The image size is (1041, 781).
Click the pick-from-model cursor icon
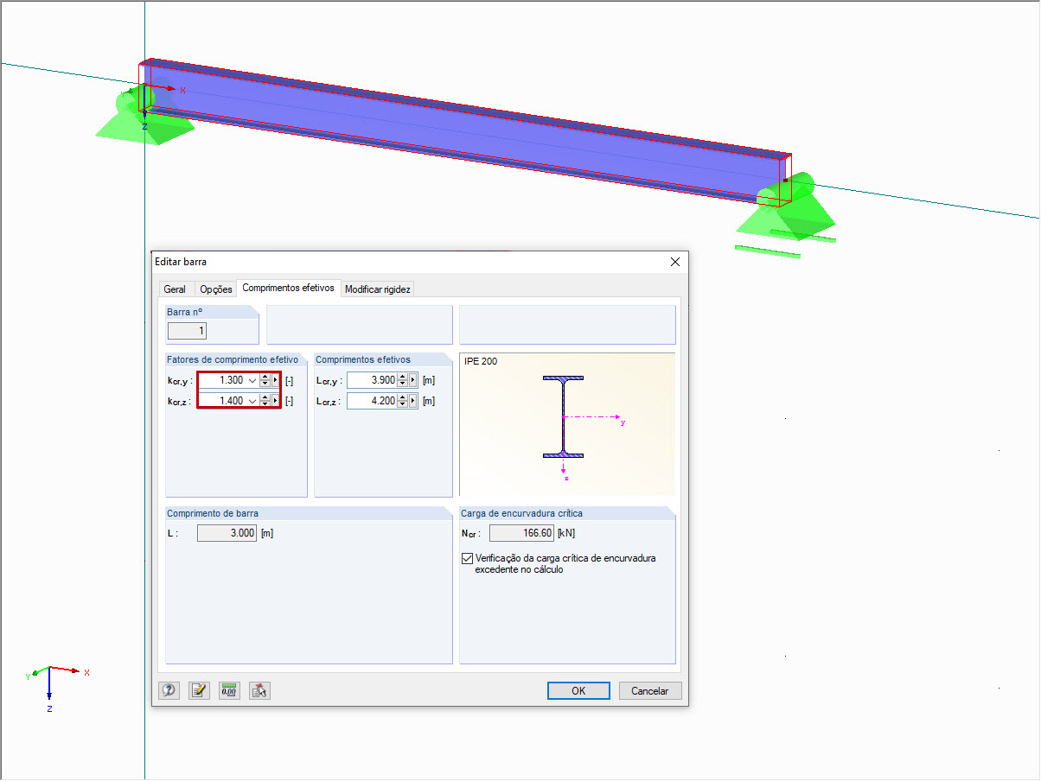tap(259, 690)
